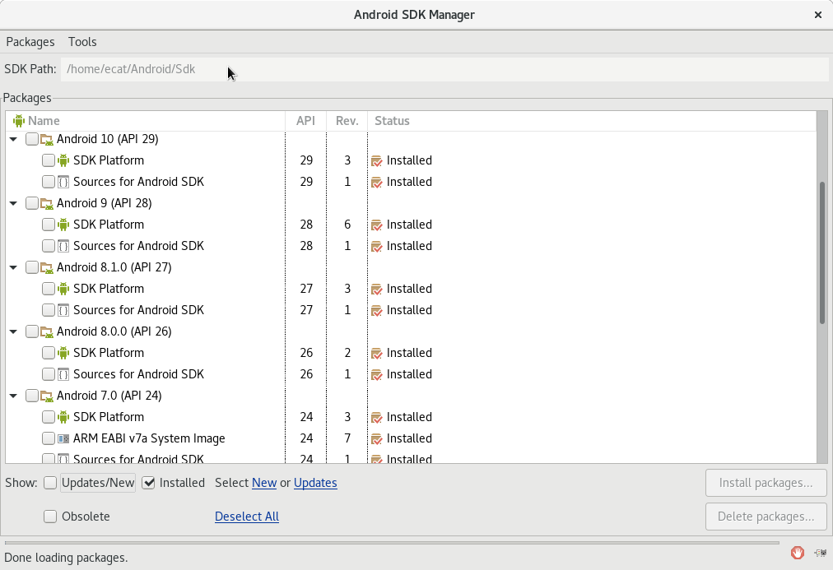Click the Rev. column header
833x570 pixels.
point(347,121)
